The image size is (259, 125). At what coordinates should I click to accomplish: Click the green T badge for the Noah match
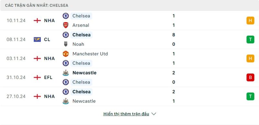(250, 40)
